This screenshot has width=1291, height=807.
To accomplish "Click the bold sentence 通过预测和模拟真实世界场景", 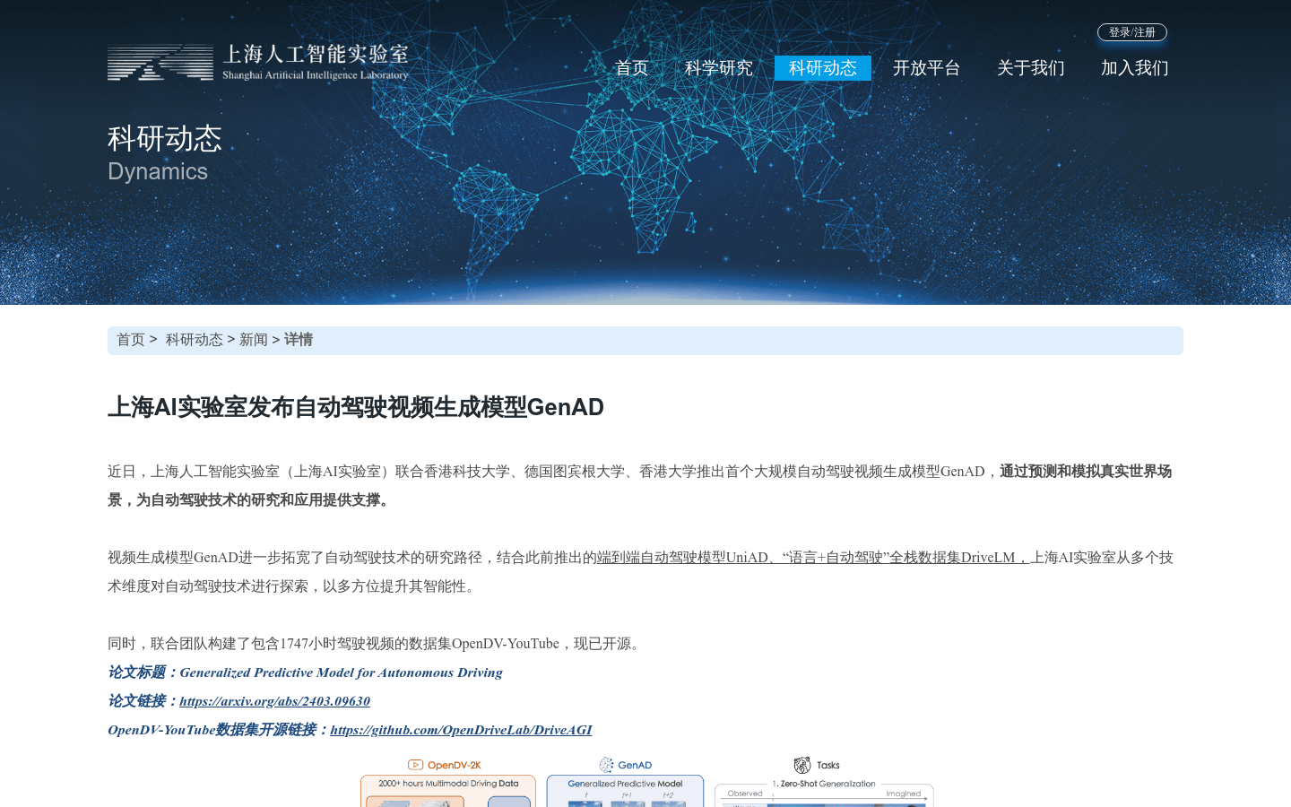I will pos(639,486).
